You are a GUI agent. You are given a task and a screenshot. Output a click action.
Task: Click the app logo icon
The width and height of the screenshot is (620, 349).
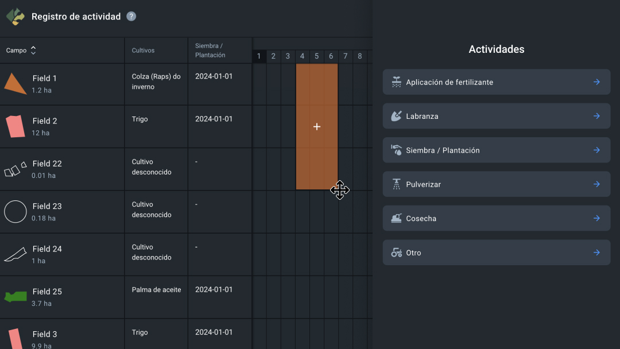(15, 17)
